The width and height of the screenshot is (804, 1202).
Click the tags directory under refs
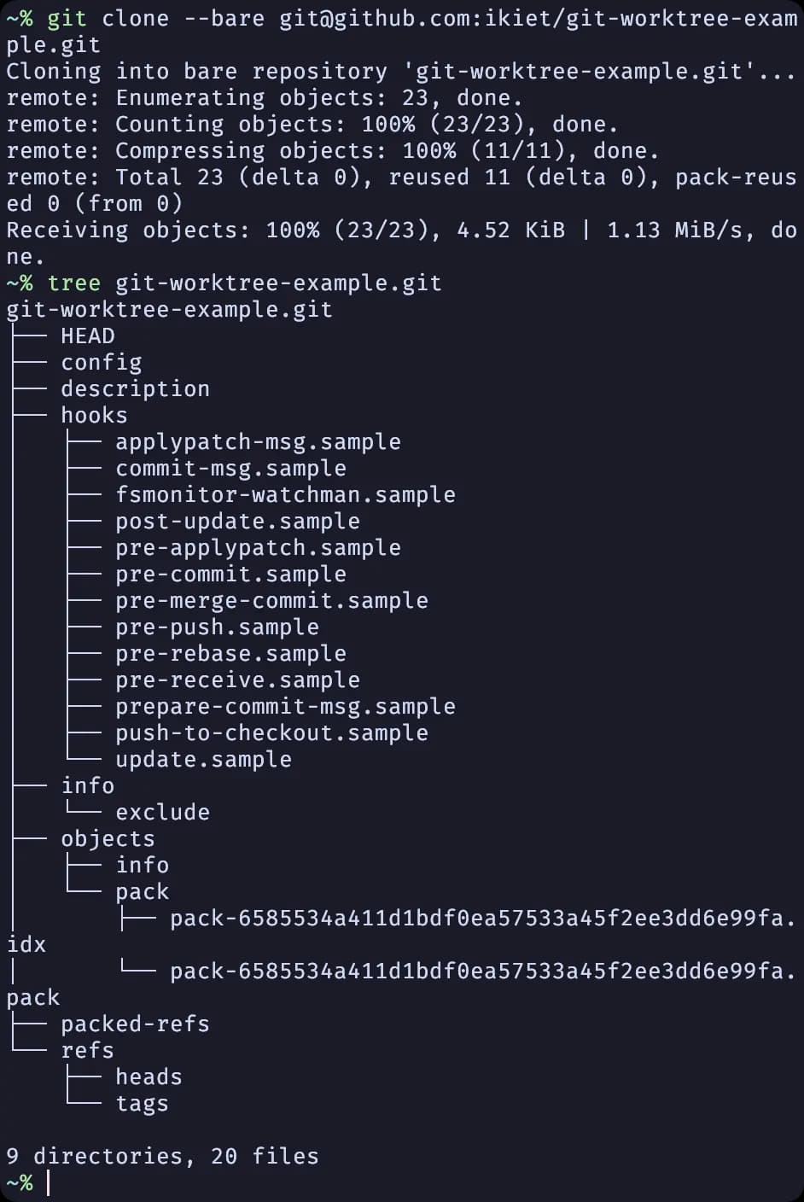point(142,1103)
